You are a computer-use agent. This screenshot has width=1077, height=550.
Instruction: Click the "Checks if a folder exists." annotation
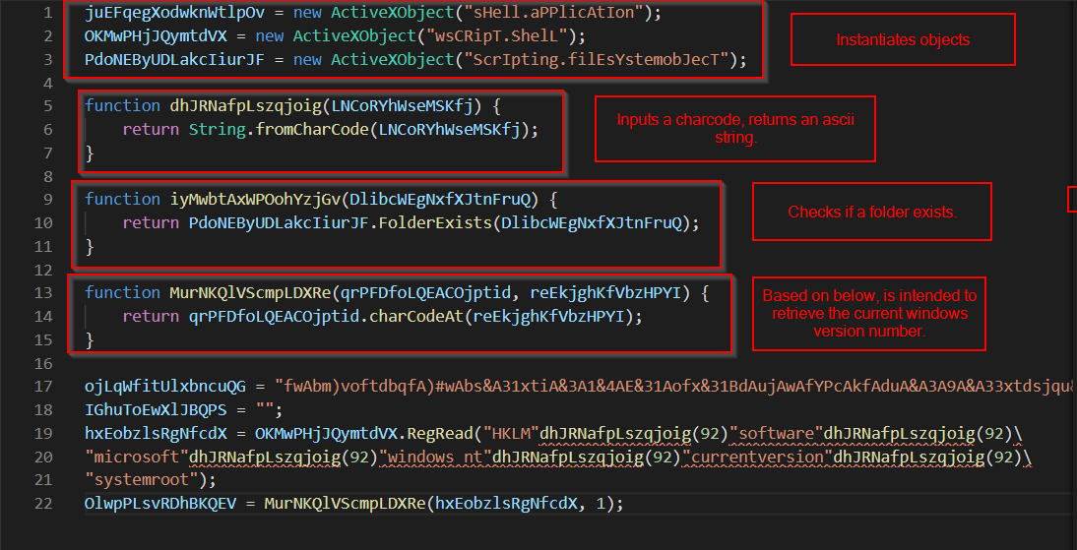tap(871, 213)
